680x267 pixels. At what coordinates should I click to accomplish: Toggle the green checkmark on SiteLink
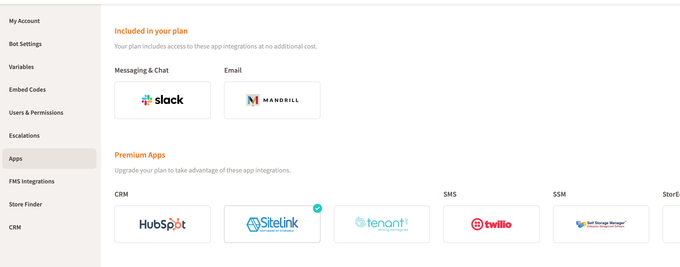click(x=318, y=208)
